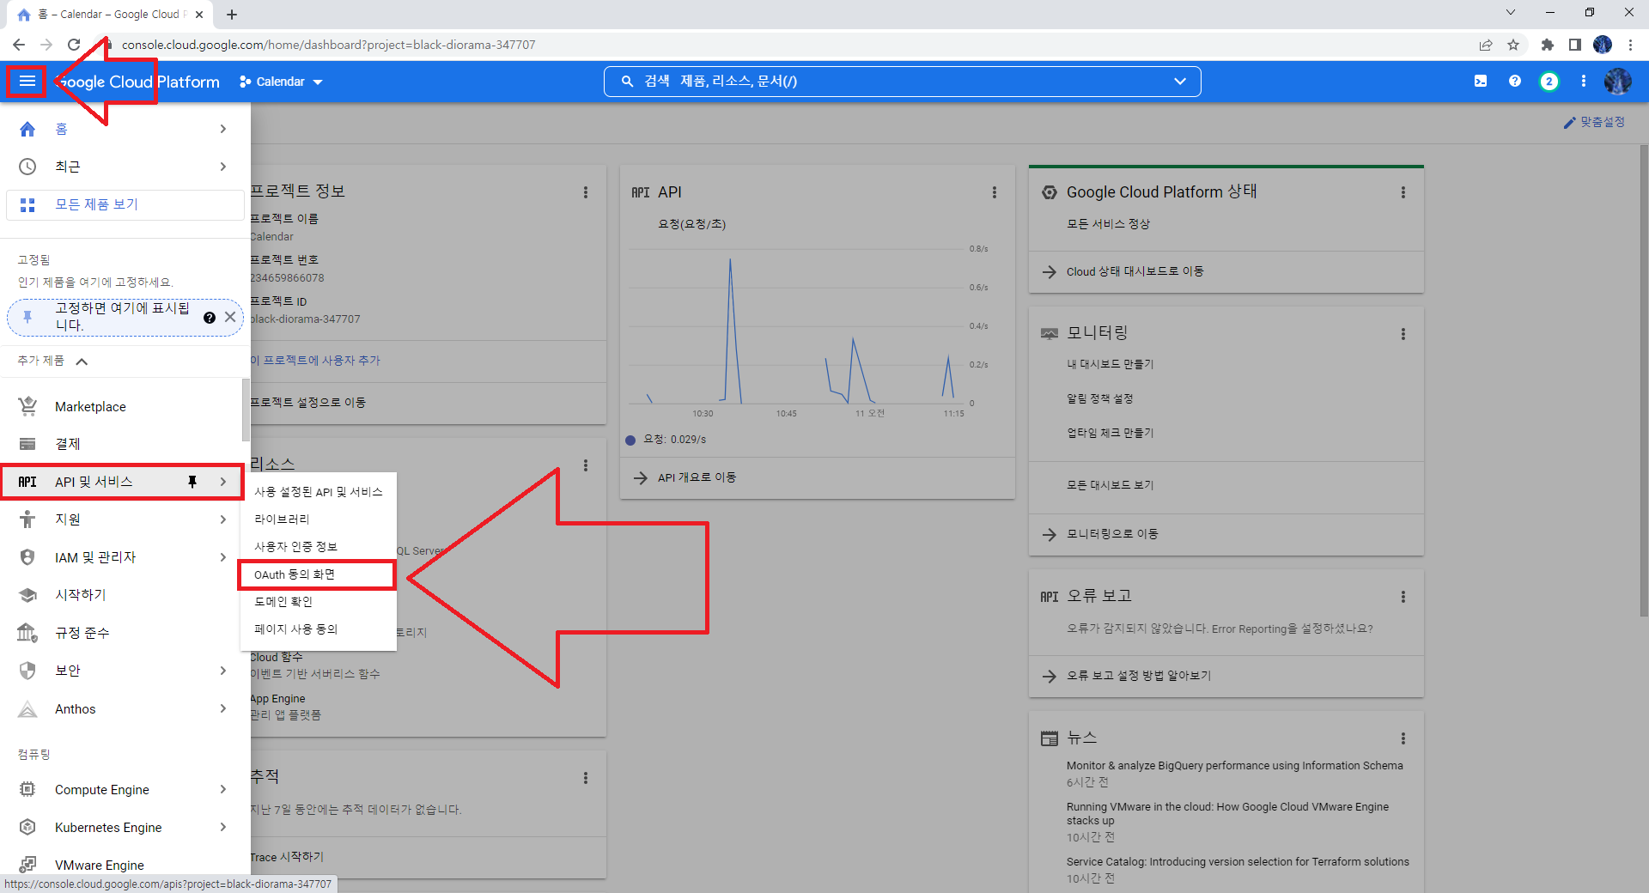Share this page from the address bar
1649x893 pixels.
[x=1485, y=45]
